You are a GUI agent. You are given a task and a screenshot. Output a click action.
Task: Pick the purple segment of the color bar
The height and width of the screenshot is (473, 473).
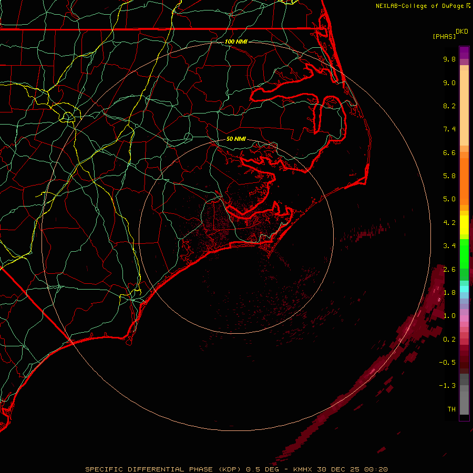click(x=464, y=53)
